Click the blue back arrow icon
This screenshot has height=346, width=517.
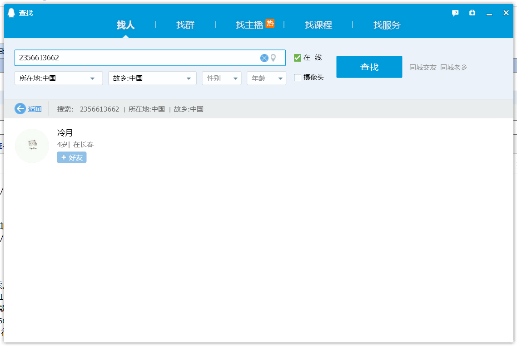click(x=20, y=109)
